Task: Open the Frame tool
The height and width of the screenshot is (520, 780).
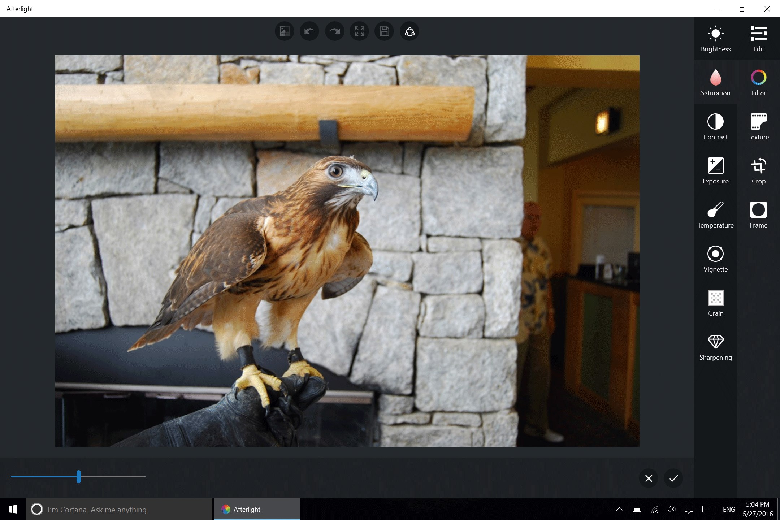Action: [x=758, y=214]
